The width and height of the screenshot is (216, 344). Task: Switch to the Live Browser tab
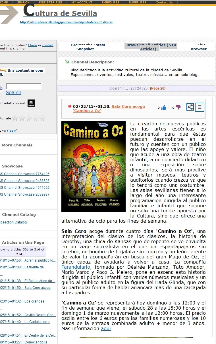click(x=199, y=47)
